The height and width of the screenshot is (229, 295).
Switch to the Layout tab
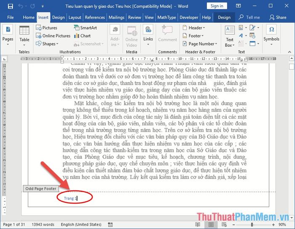click(x=75, y=18)
